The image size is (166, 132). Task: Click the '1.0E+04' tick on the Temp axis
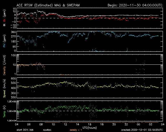click(12, 121)
